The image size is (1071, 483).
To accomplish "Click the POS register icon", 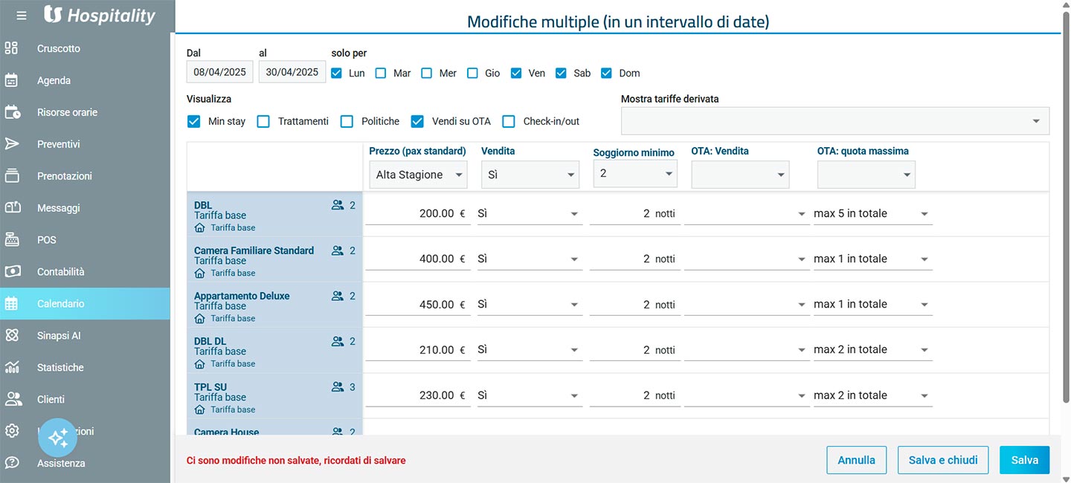I will 12,240.
